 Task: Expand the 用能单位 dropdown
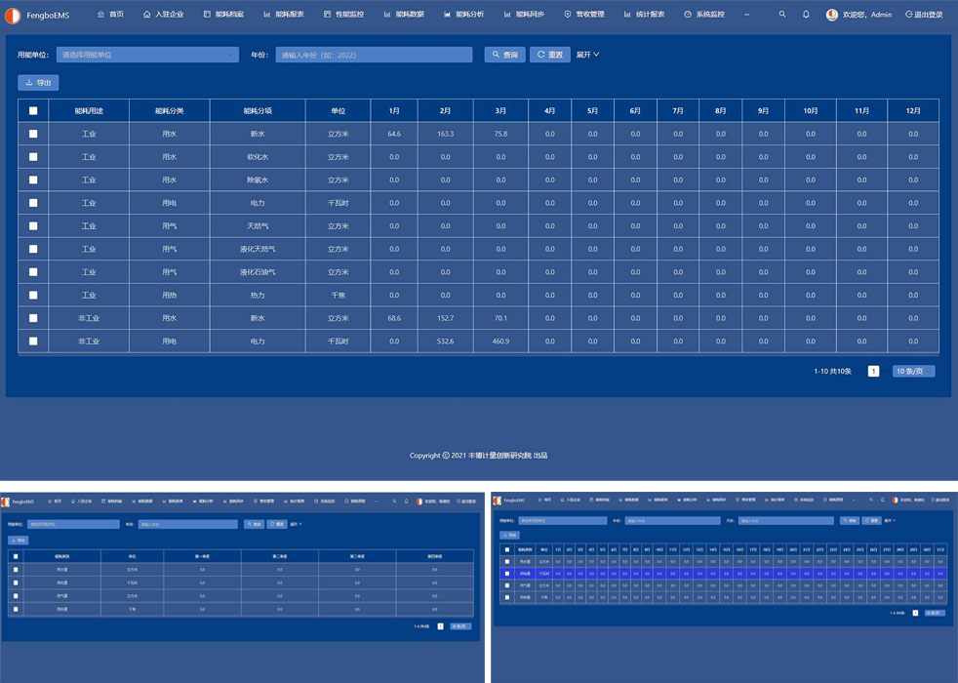(147, 55)
